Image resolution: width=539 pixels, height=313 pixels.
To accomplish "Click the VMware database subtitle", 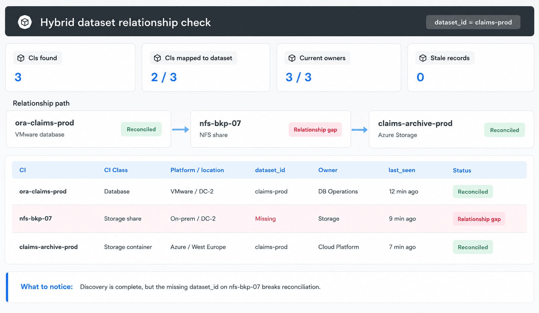I will coord(40,134).
